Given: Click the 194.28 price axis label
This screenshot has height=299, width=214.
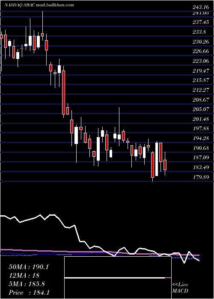Looking at the screenshot, I should [201, 138].
